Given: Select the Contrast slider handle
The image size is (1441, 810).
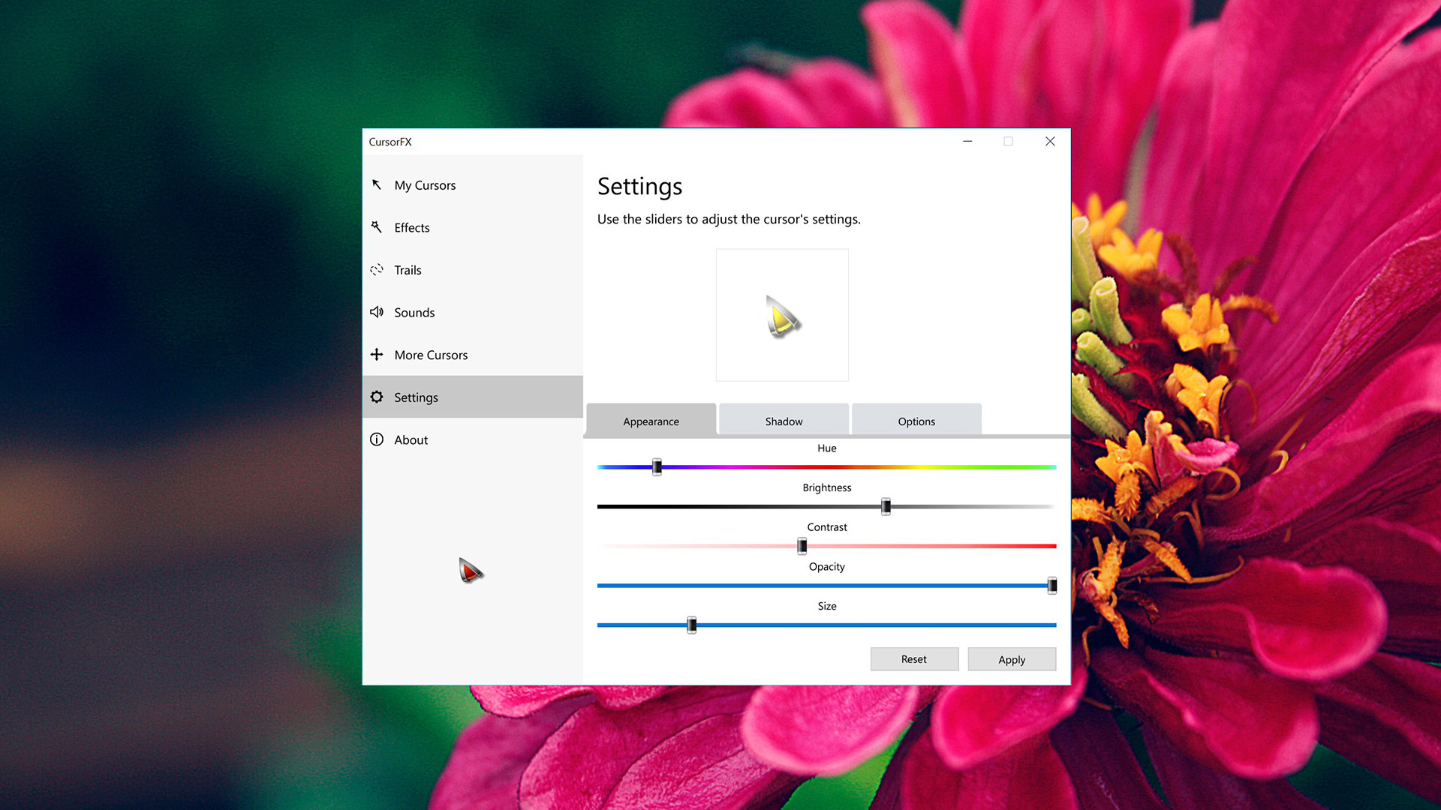Looking at the screenshot, I should pos(800,546).
